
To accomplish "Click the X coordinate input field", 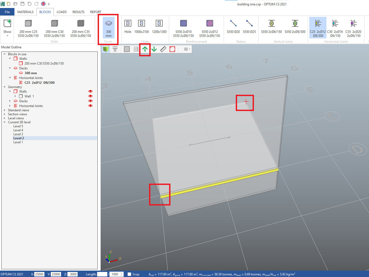I will (x=39, y=274).
